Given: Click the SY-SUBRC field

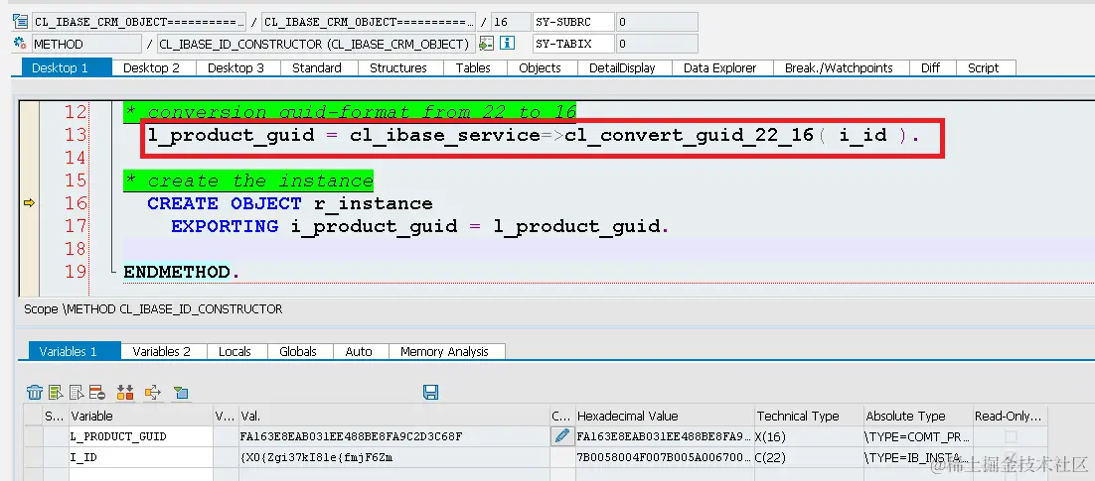Looking at the screenshot, I should 573,22.
